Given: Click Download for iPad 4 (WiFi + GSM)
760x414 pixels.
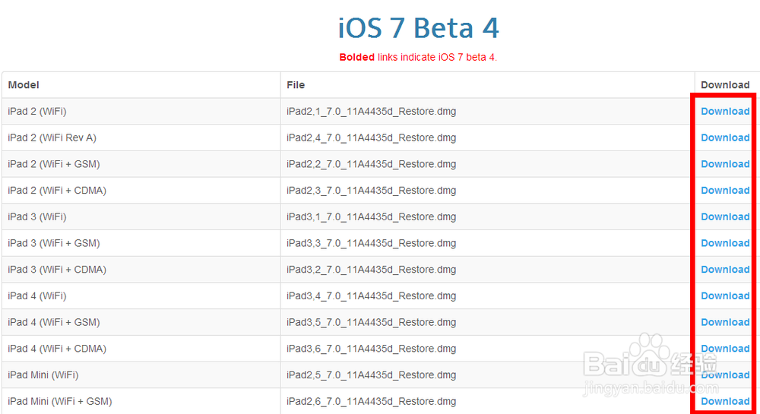Looking at the screenshot, I should 725,322.
